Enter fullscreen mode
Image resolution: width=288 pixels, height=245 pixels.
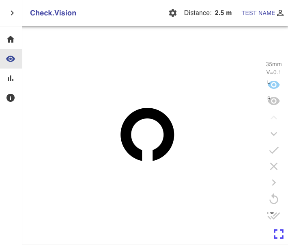pyautogui.click(x=278, y=234)
